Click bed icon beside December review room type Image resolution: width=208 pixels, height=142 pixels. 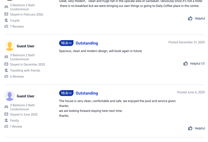[6, 57]
